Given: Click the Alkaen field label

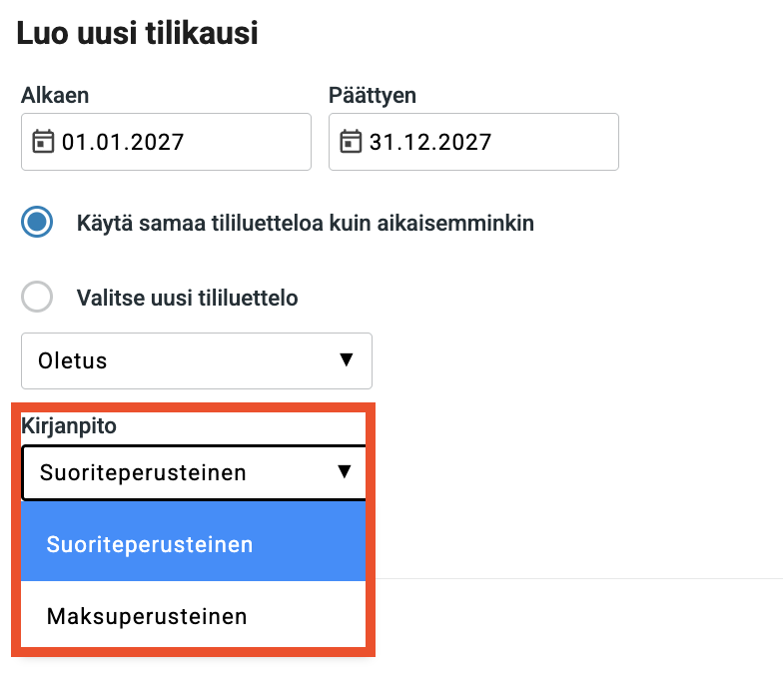Looking at the screenshot, I should (x=55, y=96).
